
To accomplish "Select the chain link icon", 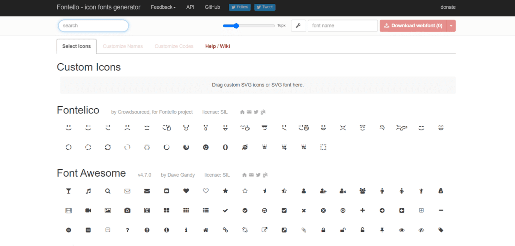I will pos(225,230).
